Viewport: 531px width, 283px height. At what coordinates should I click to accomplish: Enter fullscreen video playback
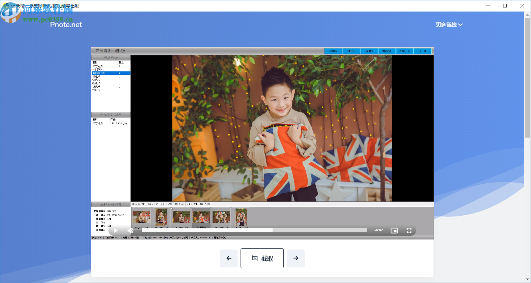[409, 230]
